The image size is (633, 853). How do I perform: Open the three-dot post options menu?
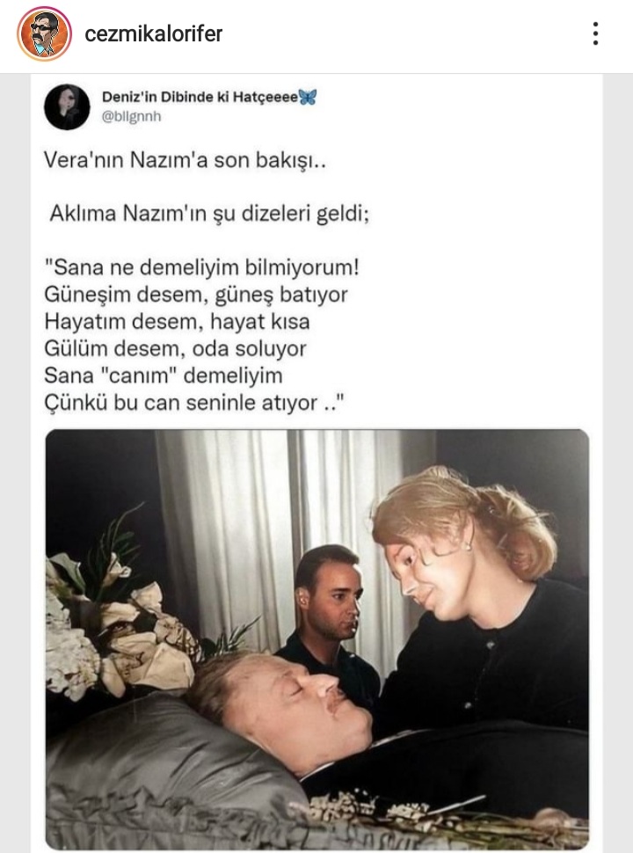click(x=596, y=33)
